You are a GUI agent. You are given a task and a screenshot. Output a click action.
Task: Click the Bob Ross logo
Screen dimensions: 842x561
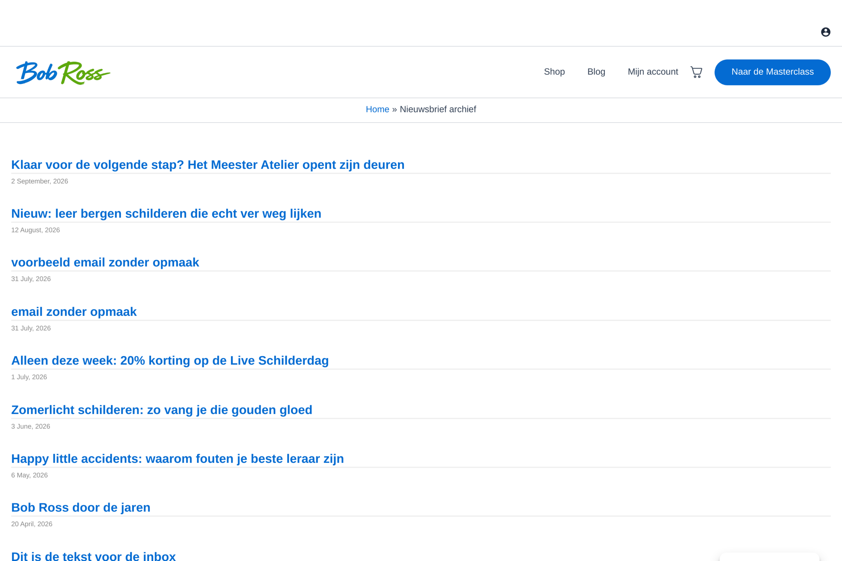tap(63, 73)
